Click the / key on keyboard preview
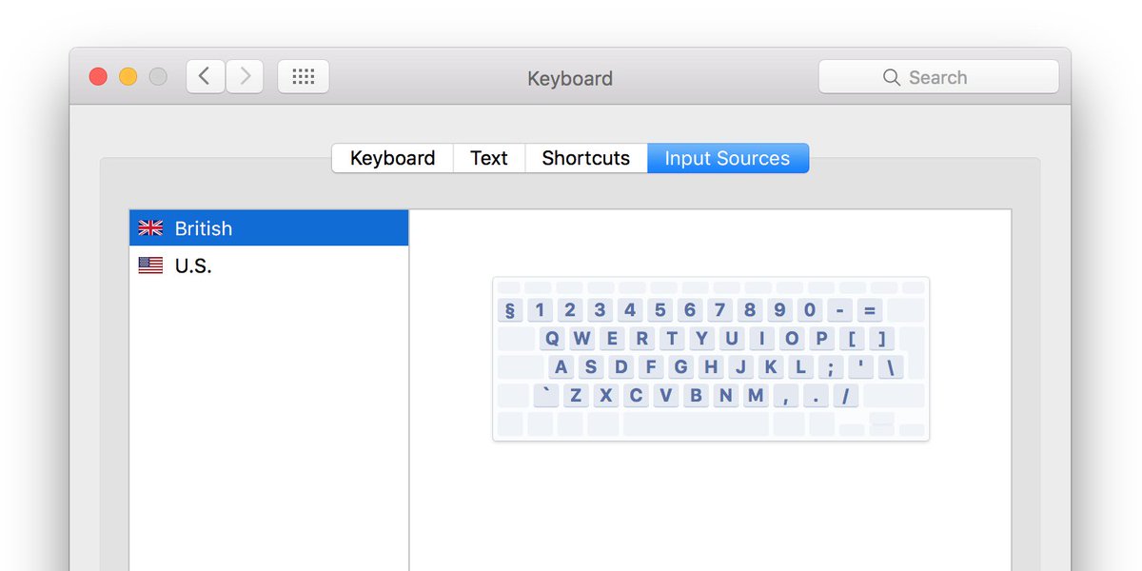This screenshot has width=1142, height=571. tap(846, 396)
